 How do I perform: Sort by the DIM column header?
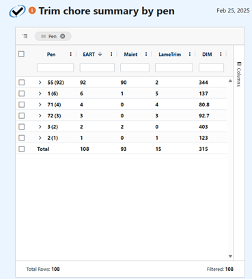pyautogui.click(x=207, y=55)
